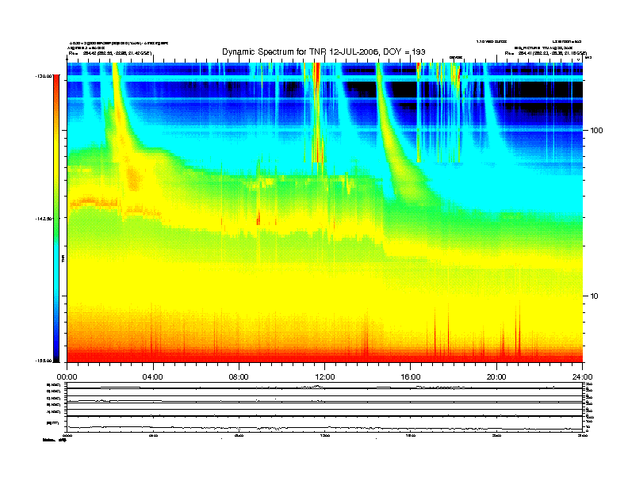Click the '10' frequency axis label
The height and width of the screenshot is (485, 628).
[x=595, y=296]
